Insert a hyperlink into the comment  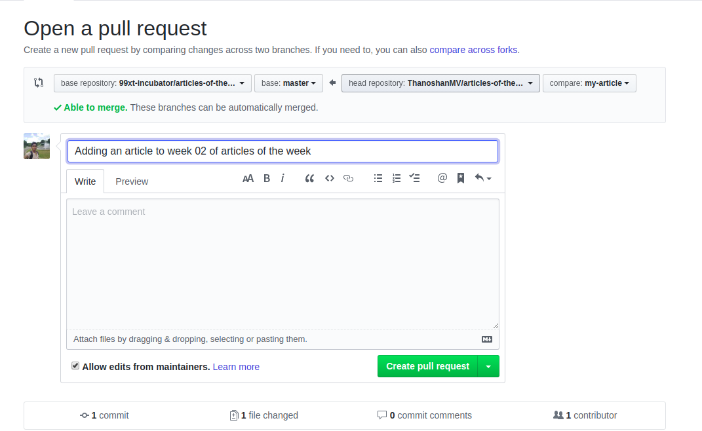(348, 178)
